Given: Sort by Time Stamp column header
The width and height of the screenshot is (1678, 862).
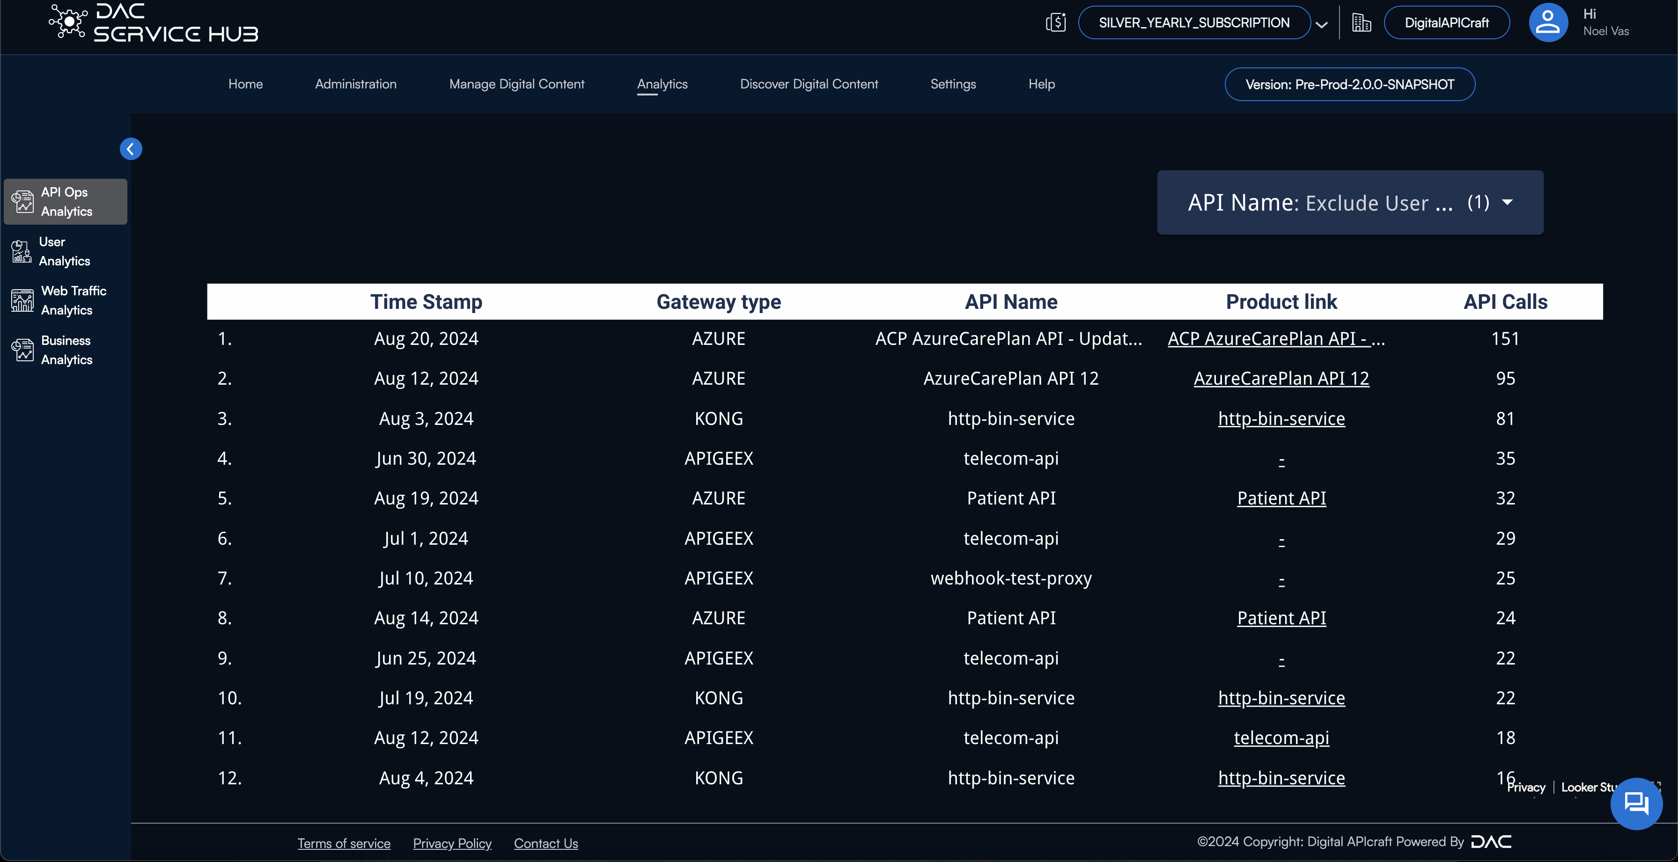Looking at the screenshot, I should pos(426,302).
